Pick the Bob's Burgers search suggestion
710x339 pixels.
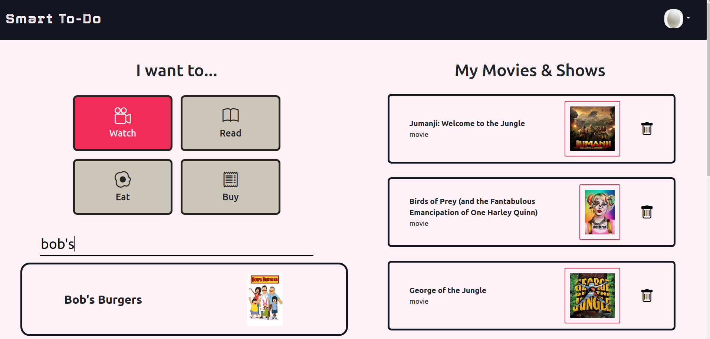pyautogui.click(x=184, y=299)
